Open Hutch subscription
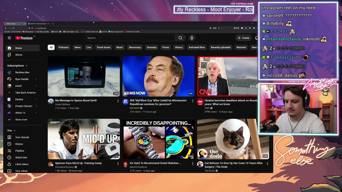Screen dimensions: 342x192 coord(22,86)
